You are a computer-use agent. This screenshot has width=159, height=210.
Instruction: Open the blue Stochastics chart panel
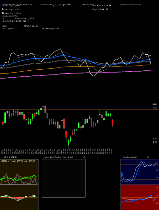pos(140,172)
